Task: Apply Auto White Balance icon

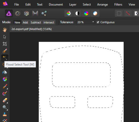Action: (x=95, y=13)
